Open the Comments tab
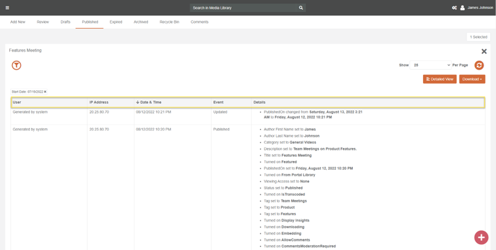The width and height of the screenshot is (496, 250). pos(199,22)
